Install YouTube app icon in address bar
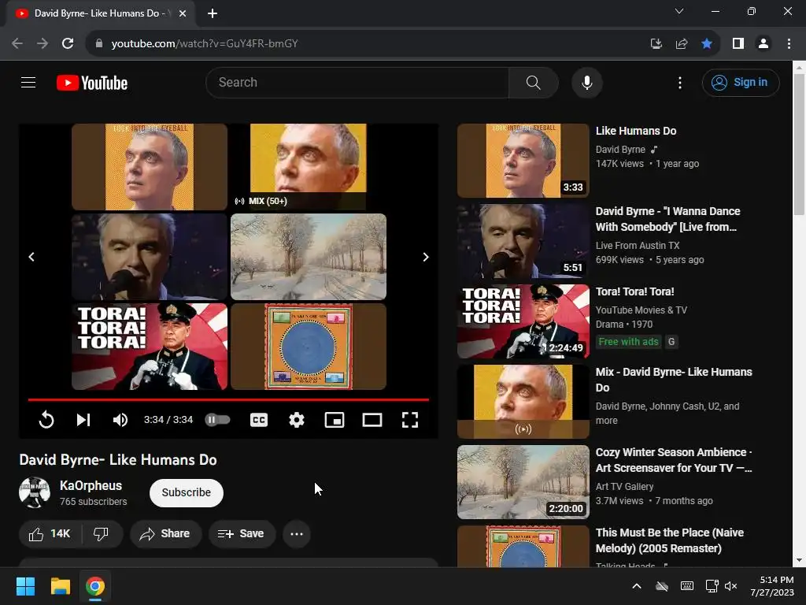 [x=656, y=44]
